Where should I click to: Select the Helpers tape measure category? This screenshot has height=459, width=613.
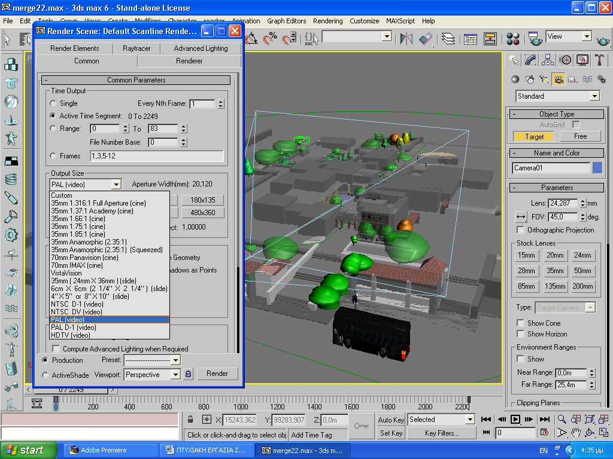pos(573,79)
